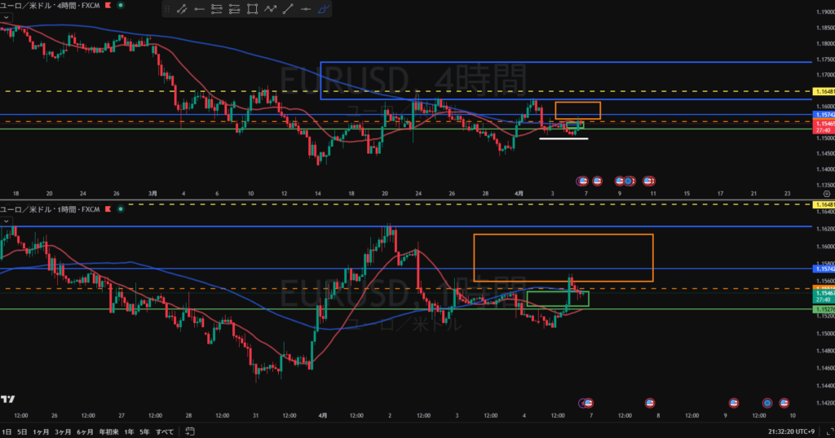Open go-to-date calendar icon
The height and width of the screenshot is (438, 835).
point(189,430)
